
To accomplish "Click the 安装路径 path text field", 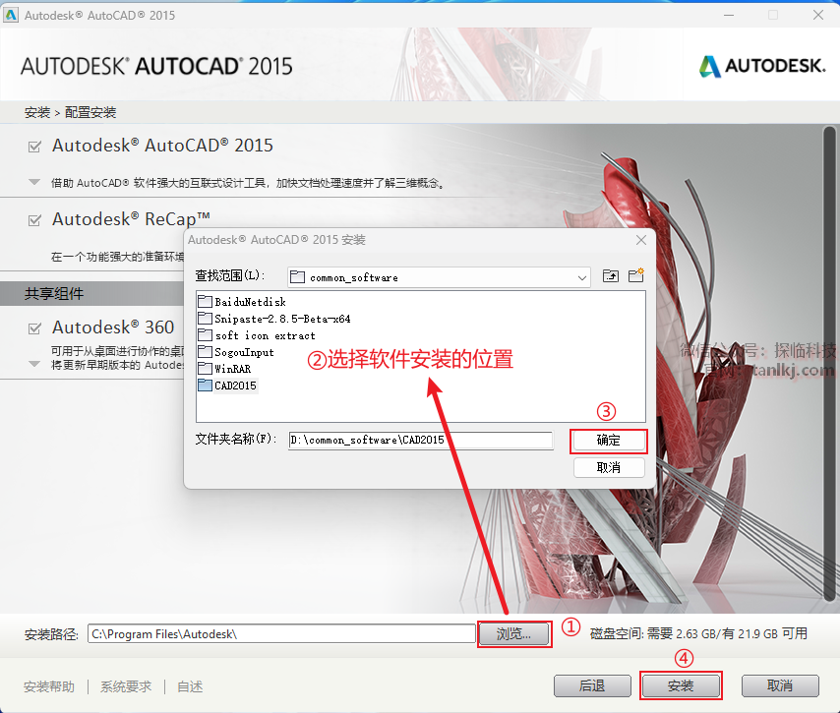I will [x=281, y=633].
